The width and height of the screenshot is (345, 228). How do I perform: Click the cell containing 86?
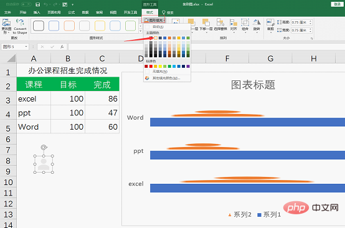[x=102, y=98]
